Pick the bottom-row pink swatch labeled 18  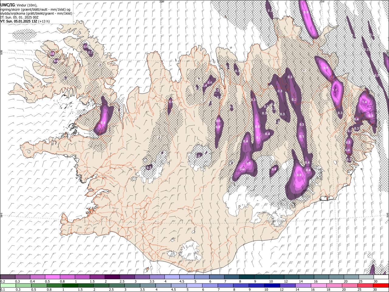coord(334,285)
